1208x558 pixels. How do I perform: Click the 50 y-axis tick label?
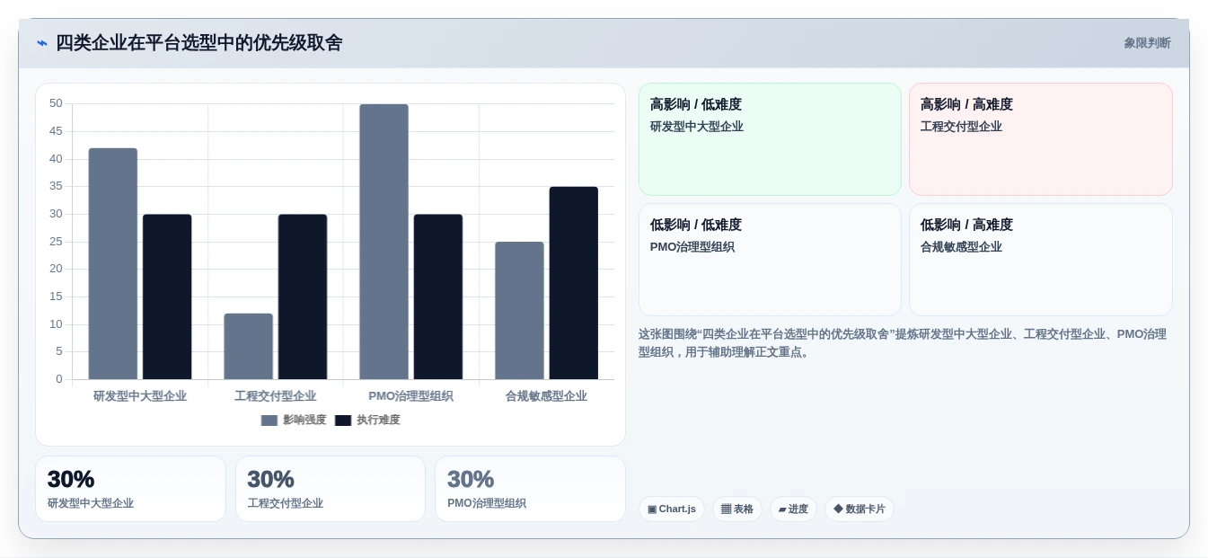[56, 103]
